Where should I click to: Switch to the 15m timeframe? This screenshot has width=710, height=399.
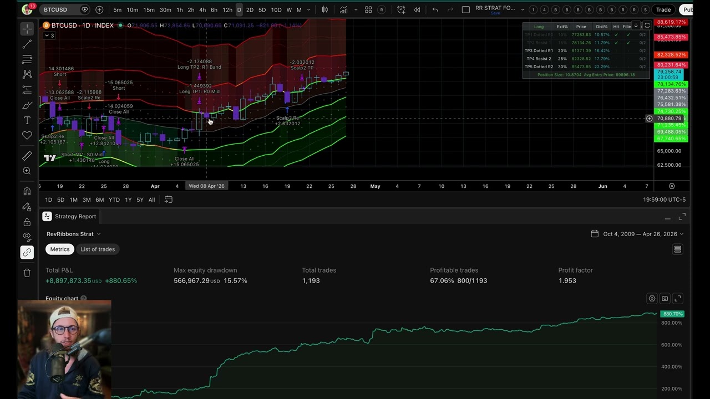point(149,9)
